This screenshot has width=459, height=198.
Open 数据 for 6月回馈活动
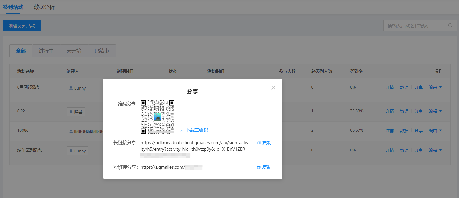pos(404,87)
